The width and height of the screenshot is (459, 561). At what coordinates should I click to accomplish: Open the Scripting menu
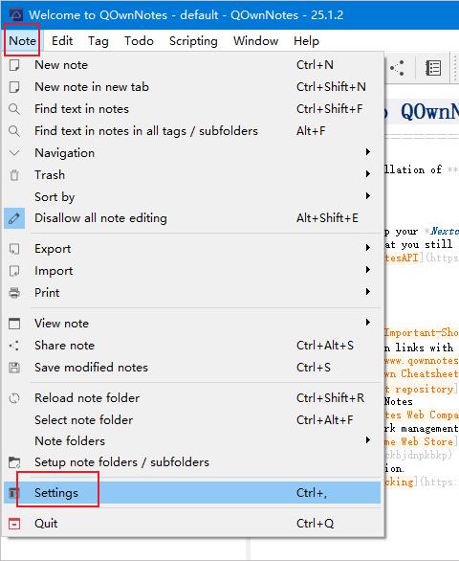click(x=193, y=41)
